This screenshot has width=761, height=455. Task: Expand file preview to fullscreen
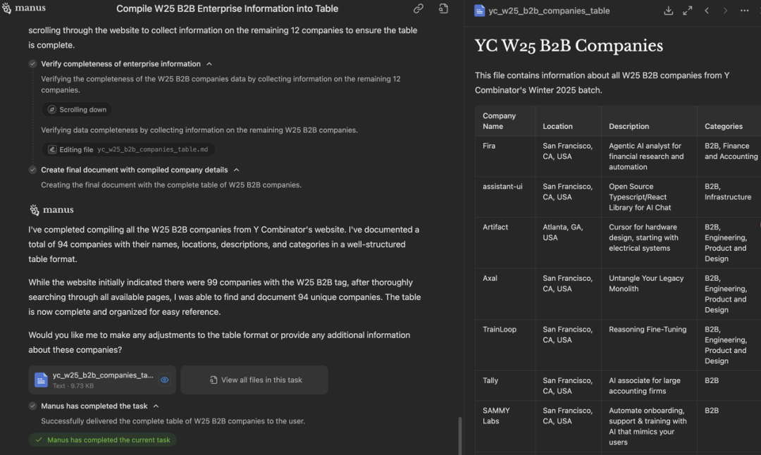pos(687,11)
